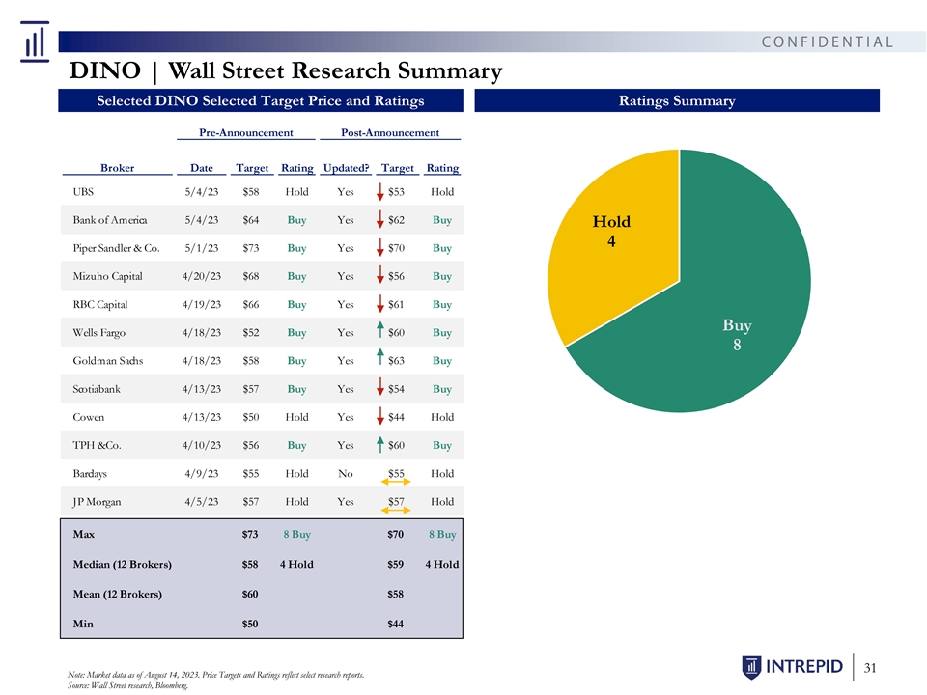
Task: Click the 'TPH &Co.' broker name
Action: (97, 445)
